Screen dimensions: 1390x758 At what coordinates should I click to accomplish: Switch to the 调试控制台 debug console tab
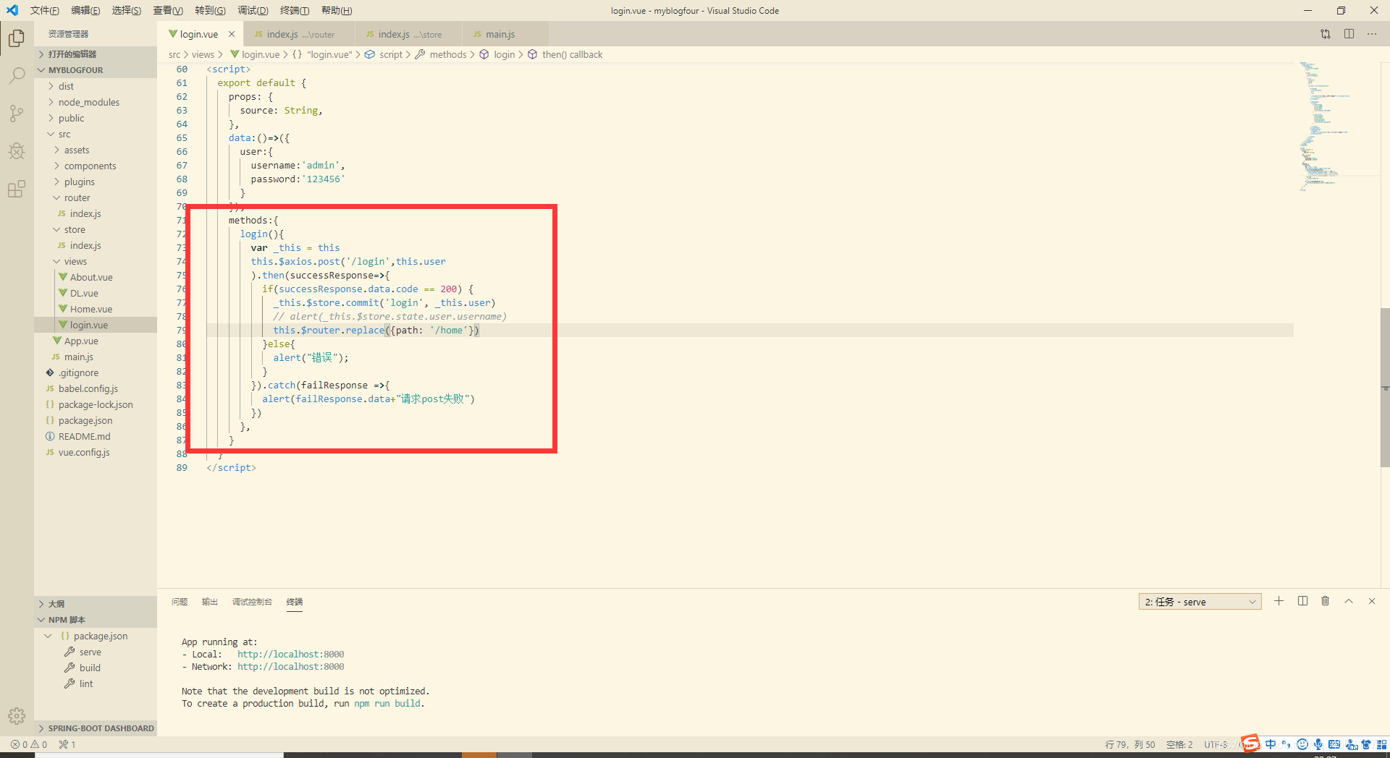[252, 602]
